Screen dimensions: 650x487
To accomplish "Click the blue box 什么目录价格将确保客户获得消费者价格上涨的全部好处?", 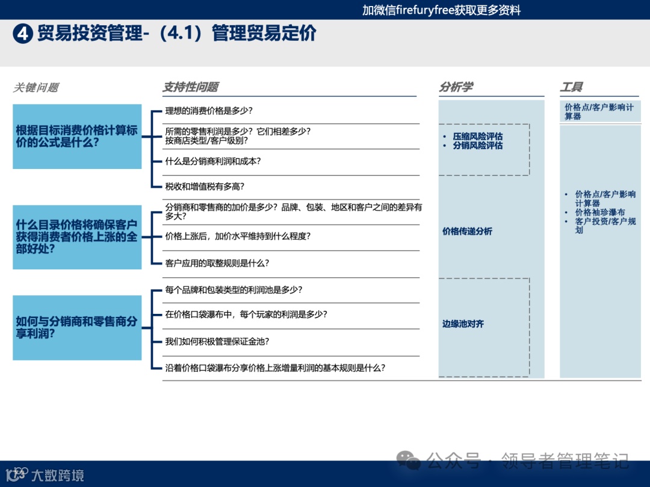I will point(77,237).
